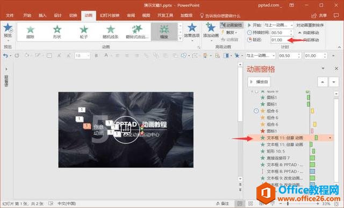Screen dimensions: 344x208
Task: Switch to the 切换 transitions tab
Action: pos(73,16)
